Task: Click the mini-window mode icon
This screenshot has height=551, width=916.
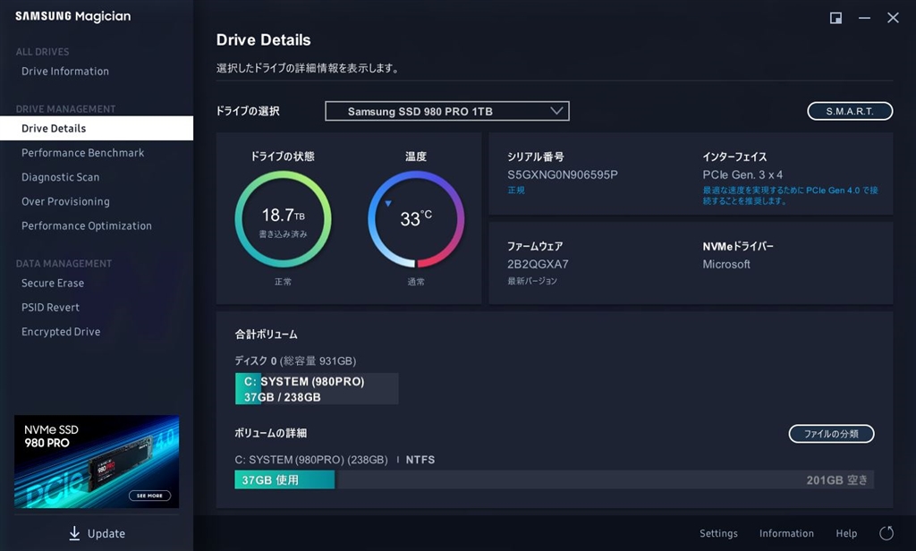Action: 836,18
